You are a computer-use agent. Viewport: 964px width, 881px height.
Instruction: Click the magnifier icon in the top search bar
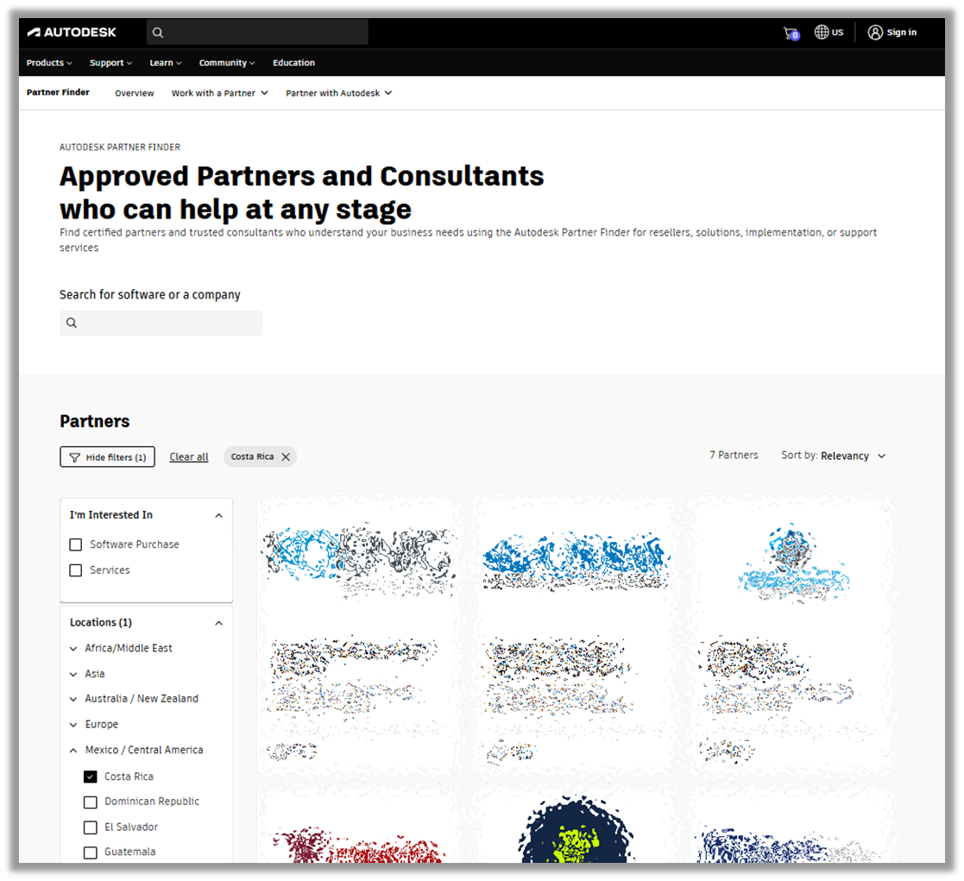[x=158, y=33]
